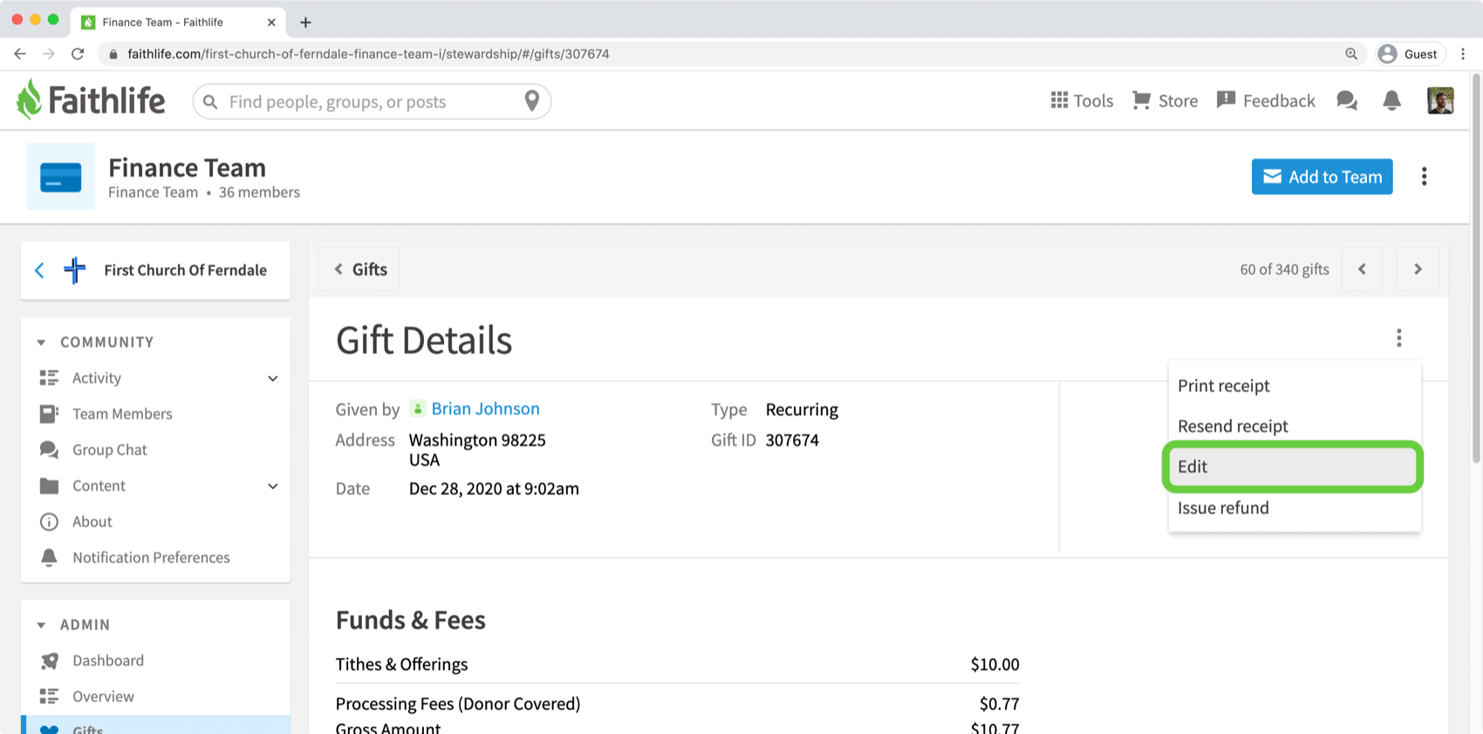The height and width of the screenshot is (734, 1483).
Task: Click the back chevron beside First Church Of Ferndale
Action: (39, 270)
